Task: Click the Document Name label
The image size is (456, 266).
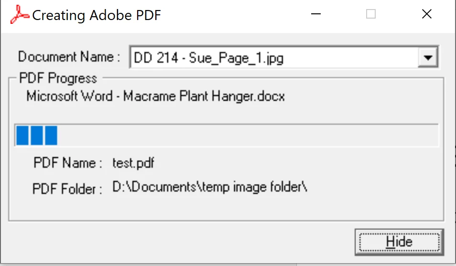Action: [69, 57]
